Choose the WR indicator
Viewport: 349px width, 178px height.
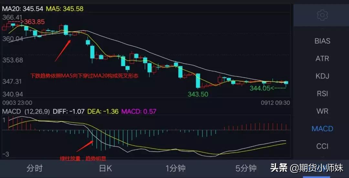[322, 111]
